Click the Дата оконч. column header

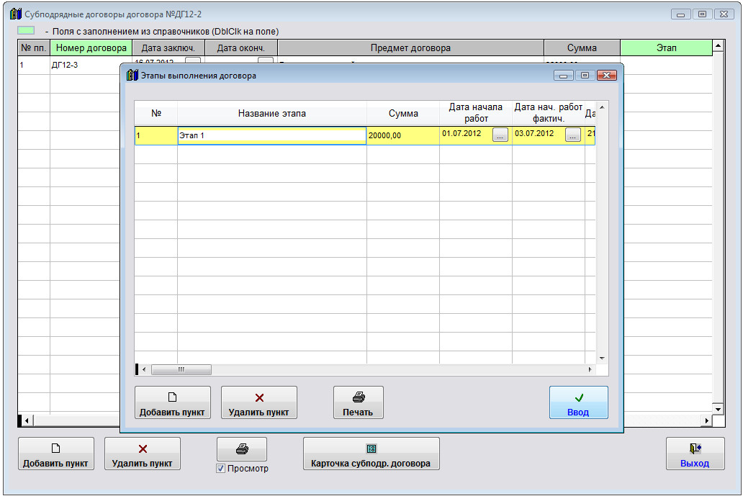point(240,48)
